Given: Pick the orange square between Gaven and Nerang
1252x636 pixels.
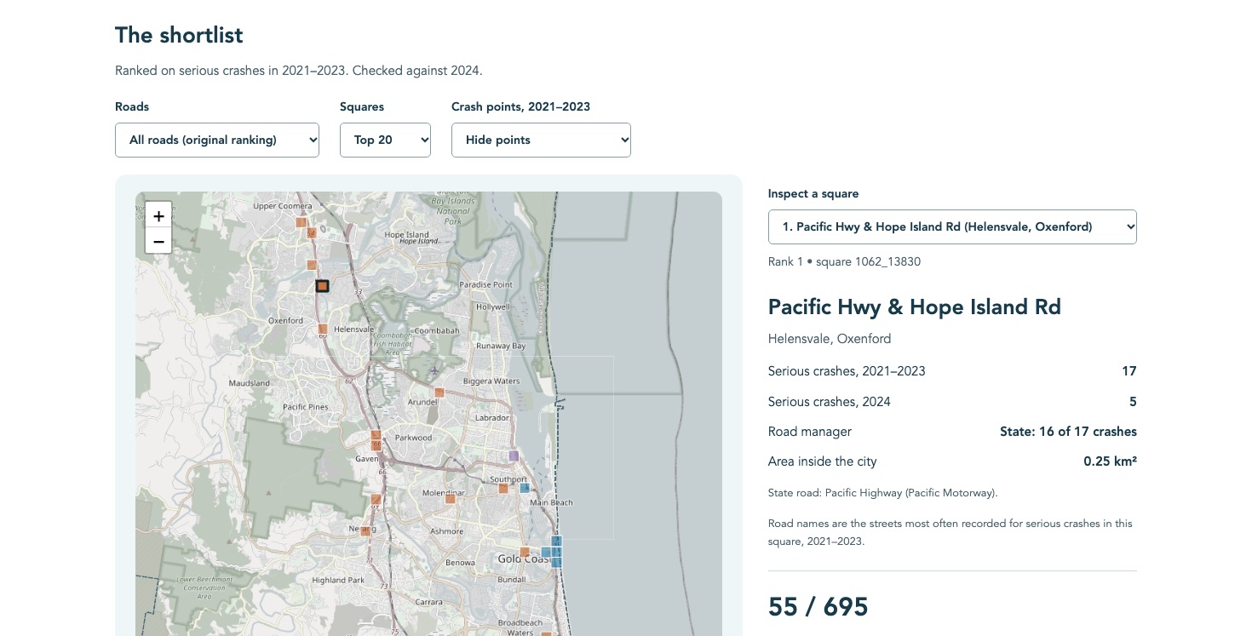Looking at the screenshot, I should point(376,499).
